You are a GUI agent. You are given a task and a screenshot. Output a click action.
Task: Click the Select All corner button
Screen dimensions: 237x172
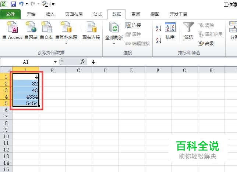[x=6, y=70]
